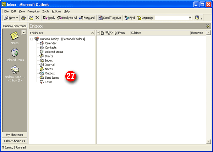Switch to My Shortcuts group
This screenshot has height=152, width=213.
tap(15, 135)
